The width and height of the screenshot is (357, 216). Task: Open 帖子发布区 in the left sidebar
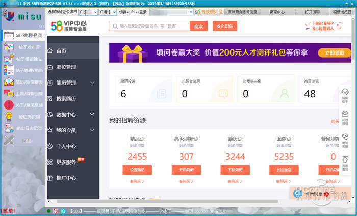coord(23,47)
